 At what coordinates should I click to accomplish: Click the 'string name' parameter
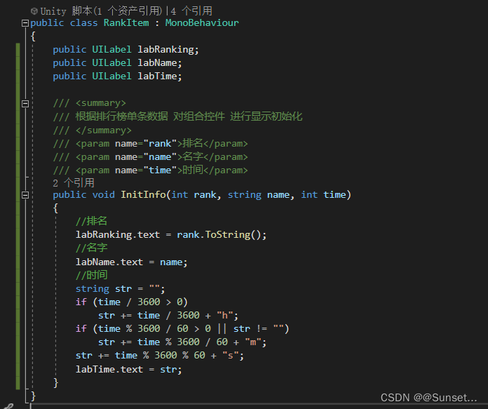tap(259, 195)
